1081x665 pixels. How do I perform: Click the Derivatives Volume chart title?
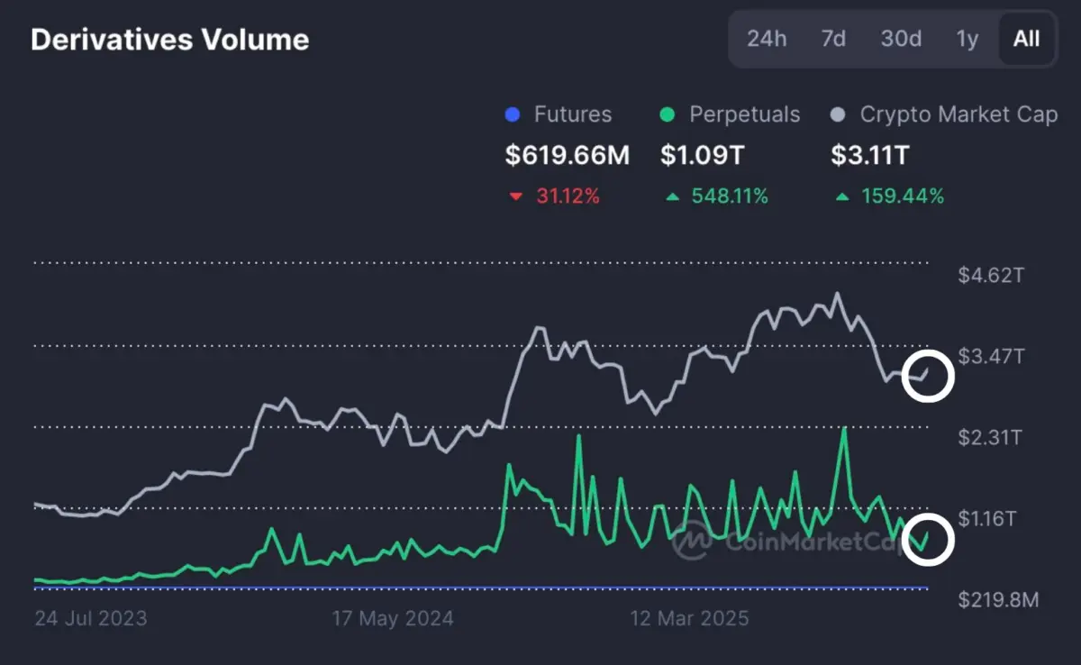(x=168, y=39)
